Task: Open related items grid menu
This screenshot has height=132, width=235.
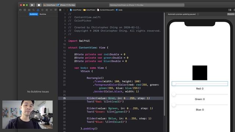Action: tap(60, 10)
